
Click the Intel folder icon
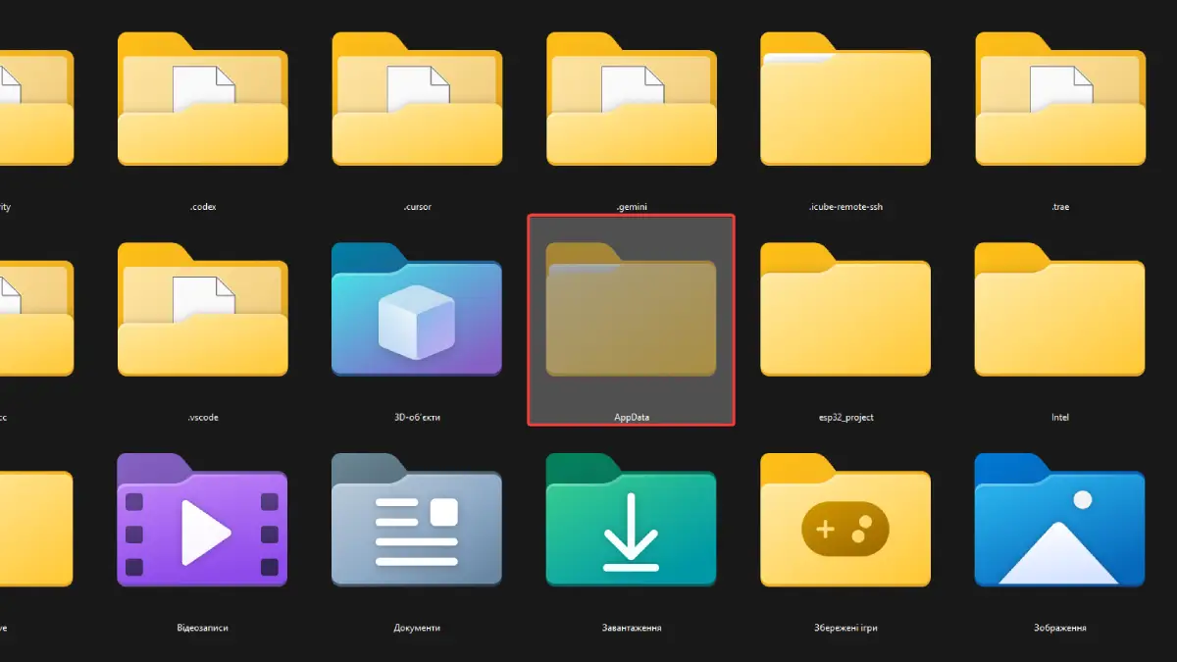pyautogui.click(x=1060, y=309)
